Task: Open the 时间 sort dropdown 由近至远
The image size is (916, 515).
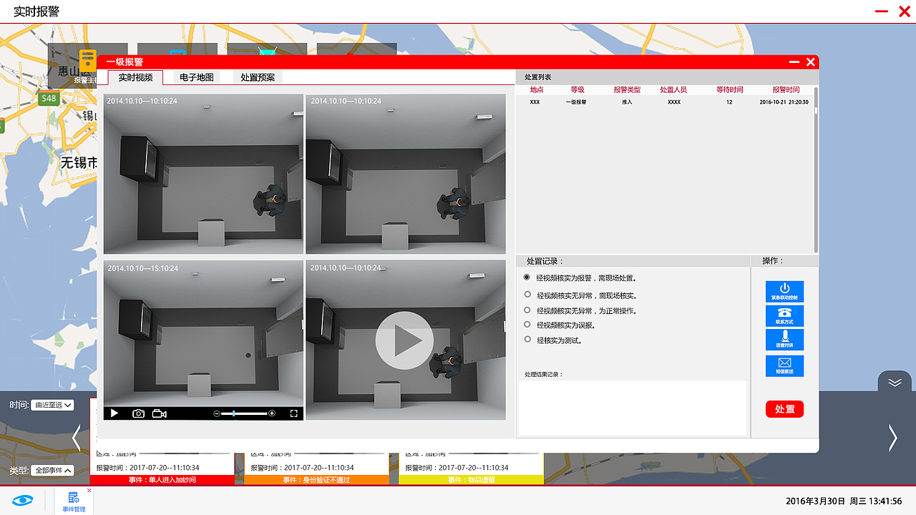Action: coord(52,405)
